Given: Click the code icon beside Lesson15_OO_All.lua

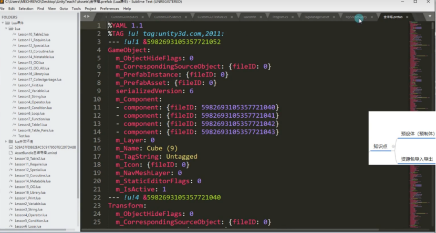Looking at the screenshot, I should tap(14, 68).
